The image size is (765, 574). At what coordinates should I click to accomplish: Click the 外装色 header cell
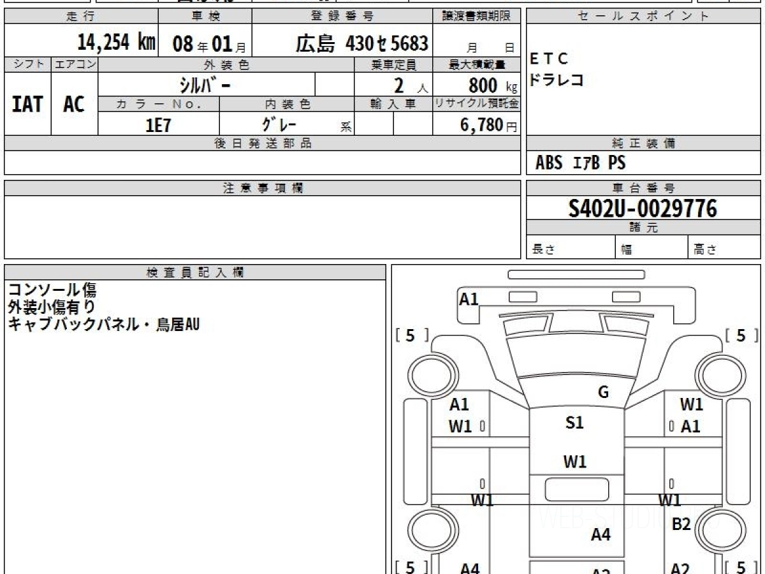point(226,64)
